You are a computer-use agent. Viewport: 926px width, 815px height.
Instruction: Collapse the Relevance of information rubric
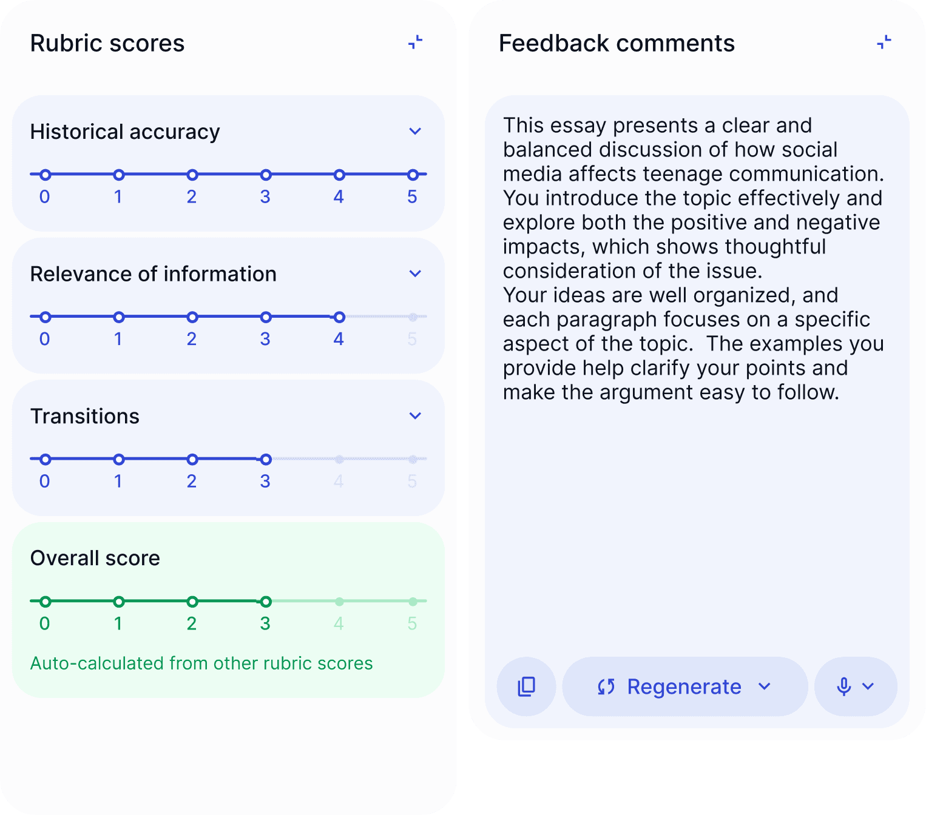tap(415, 273)
